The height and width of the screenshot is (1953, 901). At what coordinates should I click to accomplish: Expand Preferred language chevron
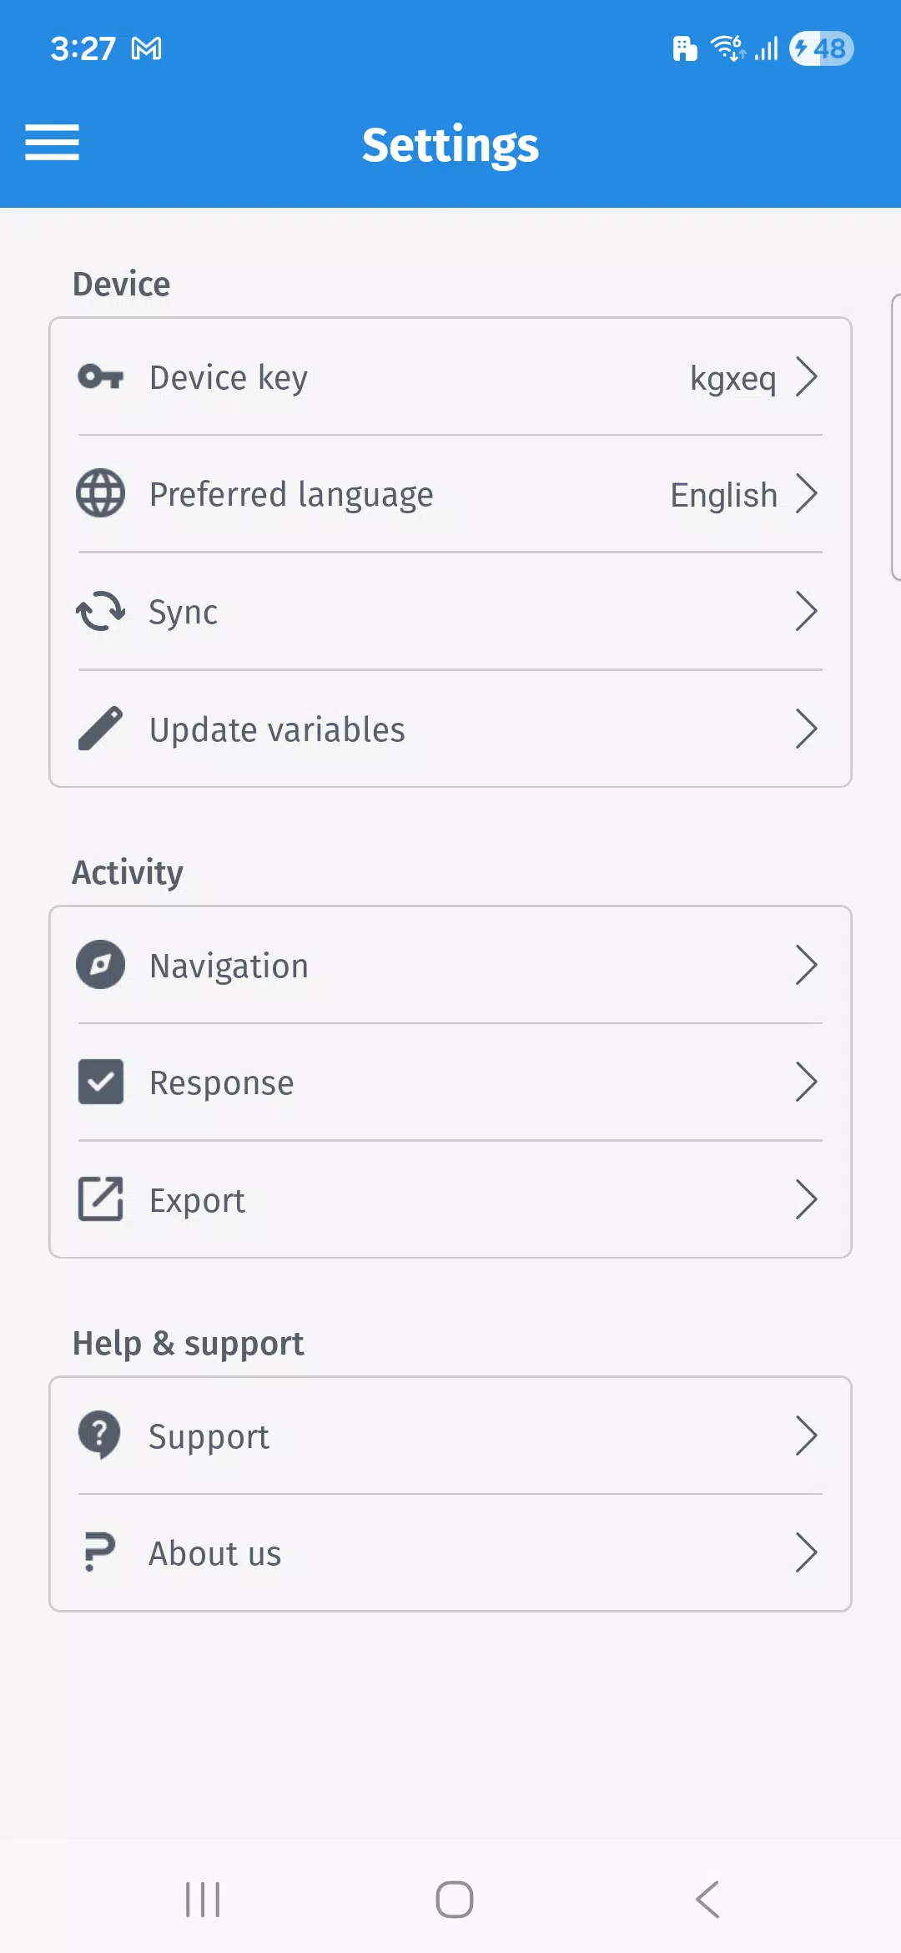[806, 493]
